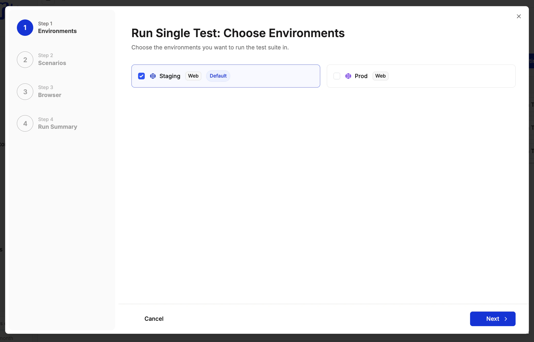Proceed by clicking Next
This screenshot has height=342, width=534.
pos(493,319)
